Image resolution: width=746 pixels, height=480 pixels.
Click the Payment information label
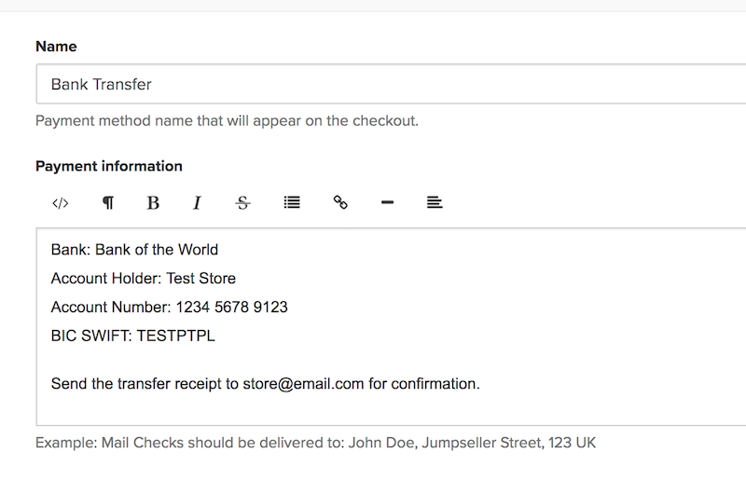(109, 166)
